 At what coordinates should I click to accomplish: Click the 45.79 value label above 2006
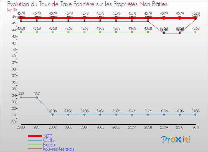click(x=116, y=13)
